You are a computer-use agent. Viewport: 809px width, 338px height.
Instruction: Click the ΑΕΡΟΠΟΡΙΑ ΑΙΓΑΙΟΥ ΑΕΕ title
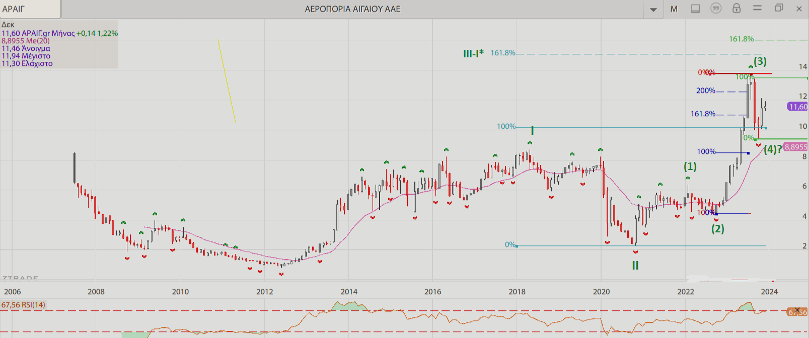[353, 9]
